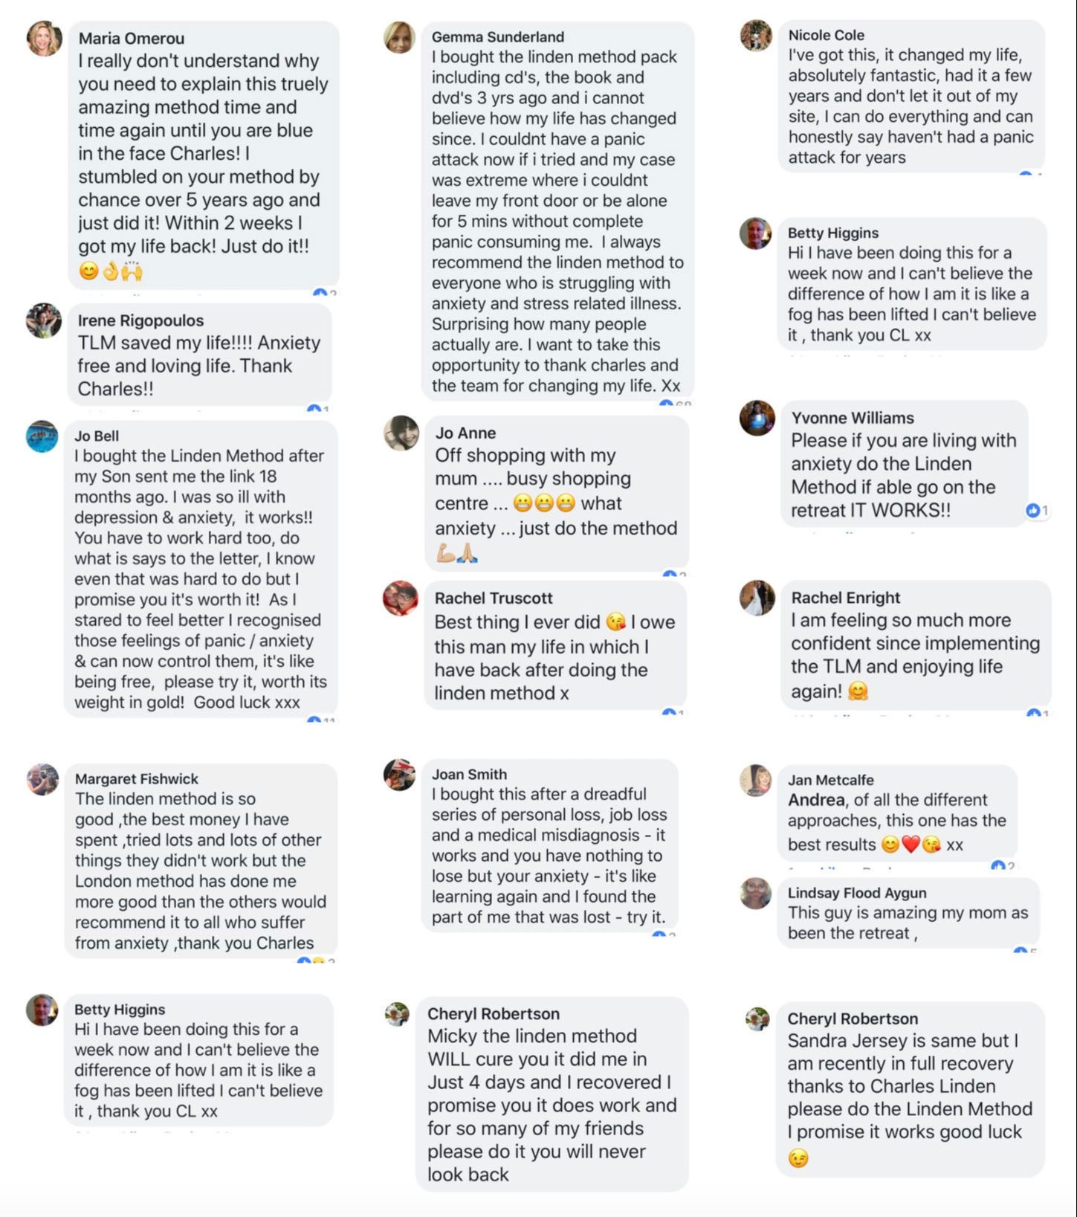The width and height of the screenshot is (1077, 1217).
Task: Open Yvonne Williams' profile name link
Action: (x=853, y=418)
